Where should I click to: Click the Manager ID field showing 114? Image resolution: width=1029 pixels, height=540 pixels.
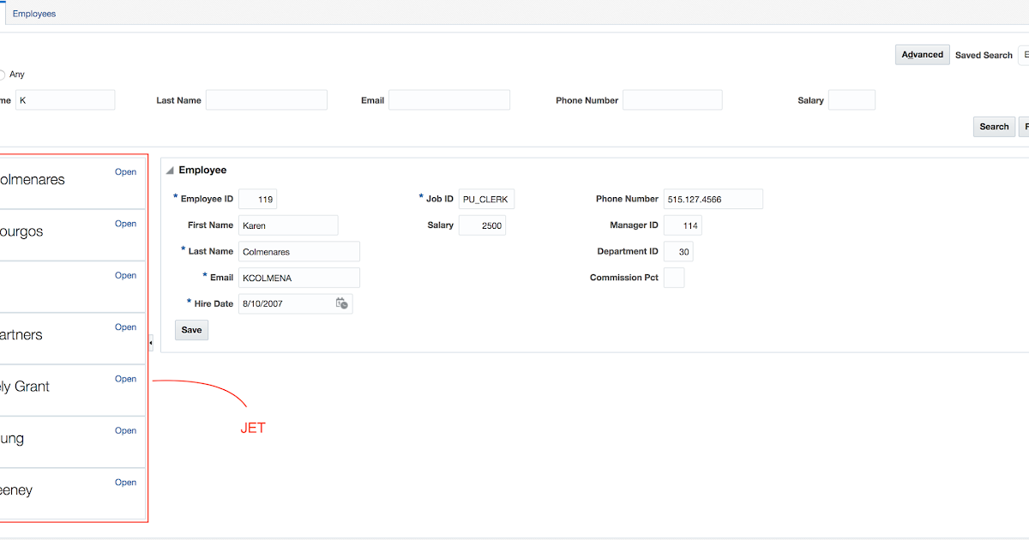coord(683,225)
